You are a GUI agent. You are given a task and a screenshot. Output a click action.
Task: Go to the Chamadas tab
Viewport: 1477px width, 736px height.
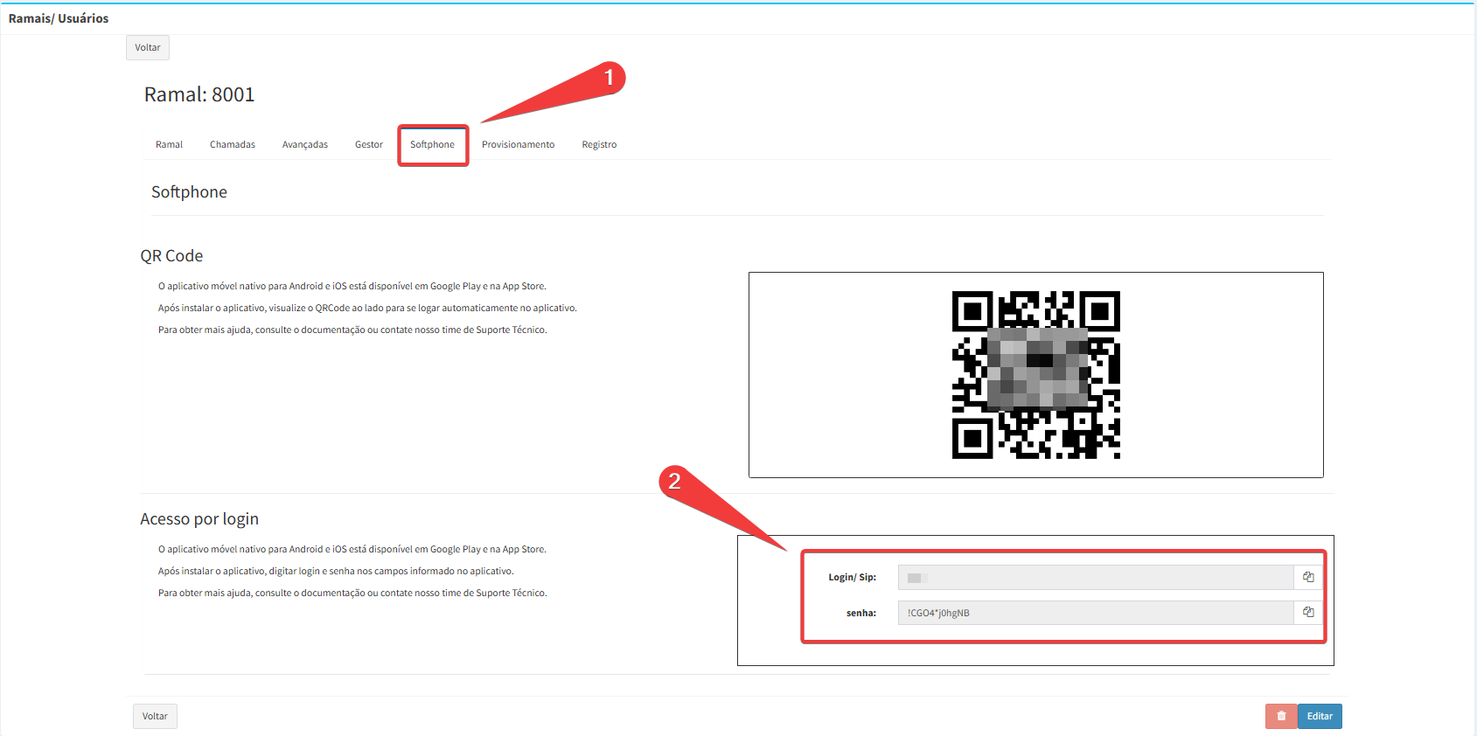(x=233, y=145)
